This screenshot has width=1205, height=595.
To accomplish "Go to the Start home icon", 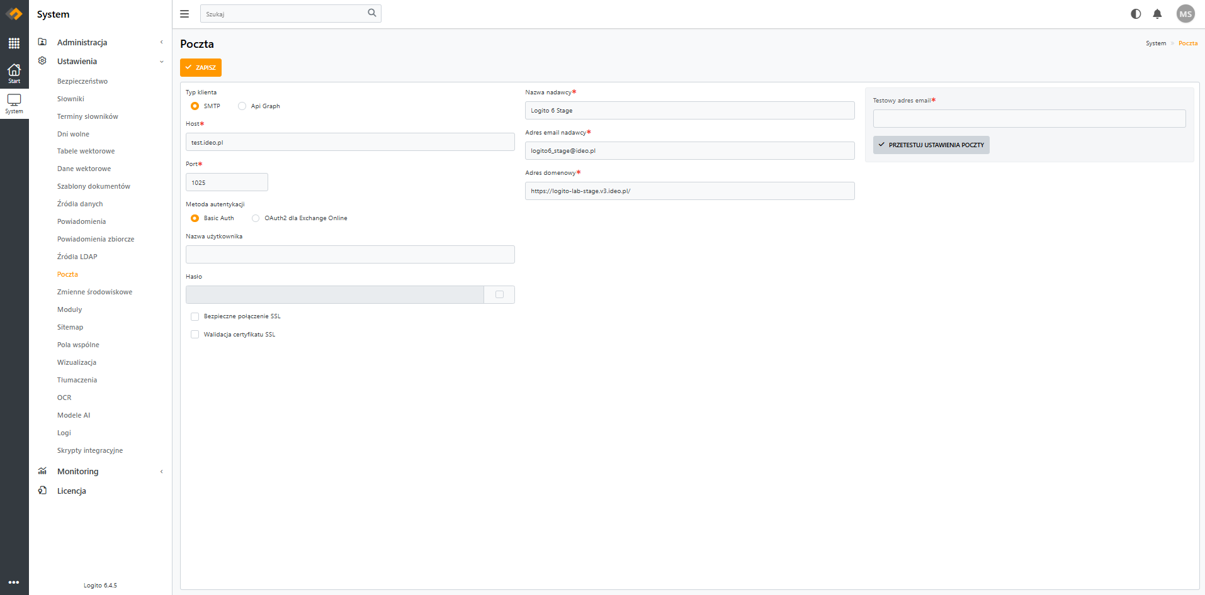I will 14,73.
